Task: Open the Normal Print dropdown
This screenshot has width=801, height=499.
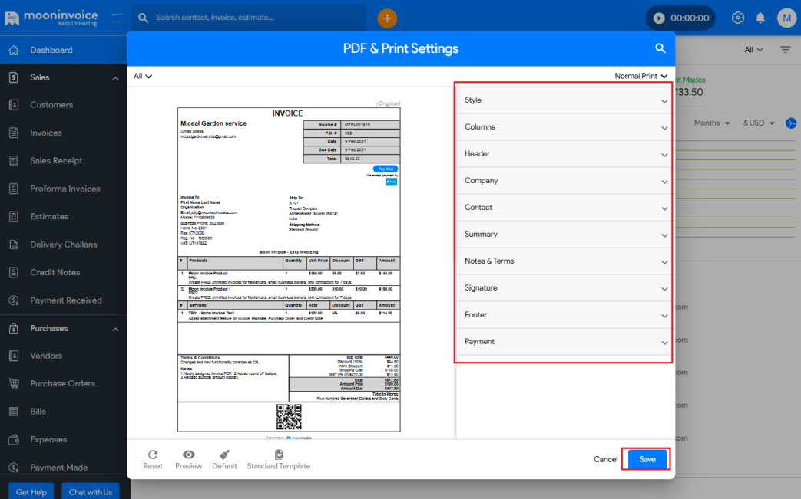Action: pos(640,76)
